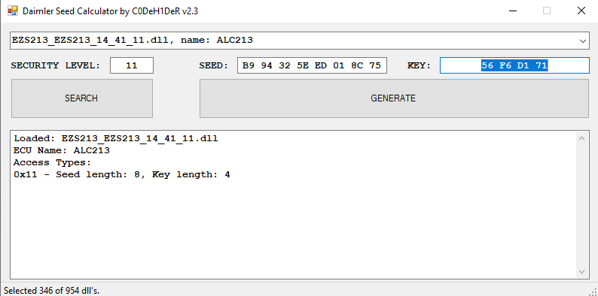
Task: Click the maximize window button
Action: (547, 11)
